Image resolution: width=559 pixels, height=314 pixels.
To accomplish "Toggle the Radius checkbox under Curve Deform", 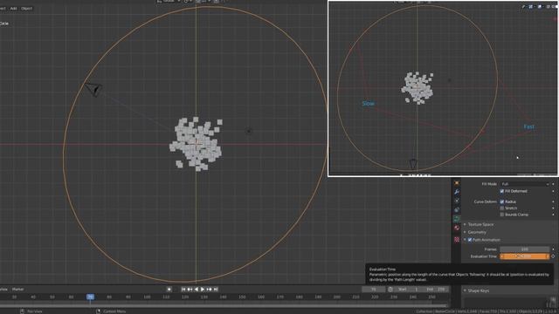I will [502, 201].
